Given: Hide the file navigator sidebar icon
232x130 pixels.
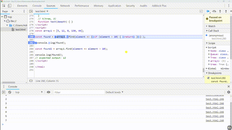Looking at the screenshot, I should point(31,11).
